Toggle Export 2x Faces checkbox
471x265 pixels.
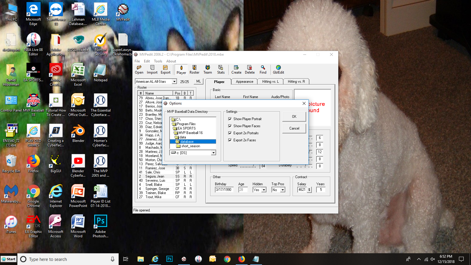(x=230, y=140)
